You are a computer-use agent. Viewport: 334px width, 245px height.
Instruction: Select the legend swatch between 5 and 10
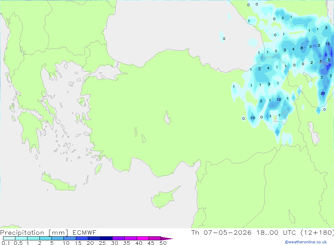[57, 238]
